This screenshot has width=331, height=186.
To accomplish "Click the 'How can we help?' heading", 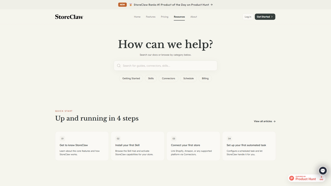I will coord(165,44).
